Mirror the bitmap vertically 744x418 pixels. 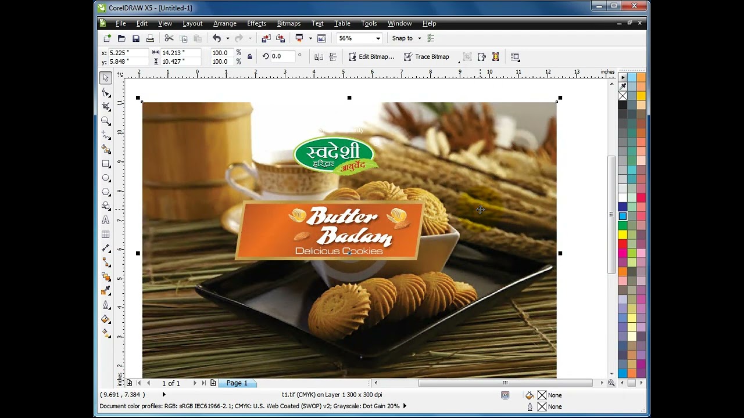(x=333, y=56)
